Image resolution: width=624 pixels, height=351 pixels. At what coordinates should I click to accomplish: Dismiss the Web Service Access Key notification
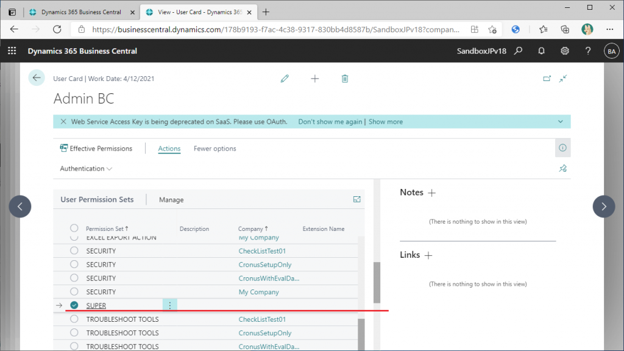(x=63, y=122)
